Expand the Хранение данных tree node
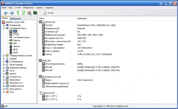 (4, 68)
